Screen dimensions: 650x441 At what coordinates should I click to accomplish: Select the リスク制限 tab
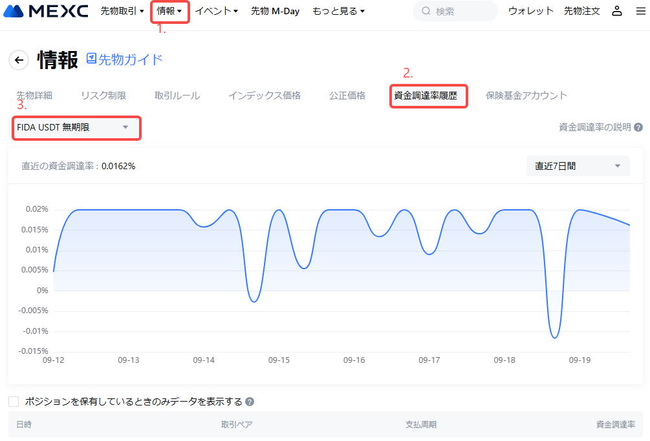tap(103, 96)
